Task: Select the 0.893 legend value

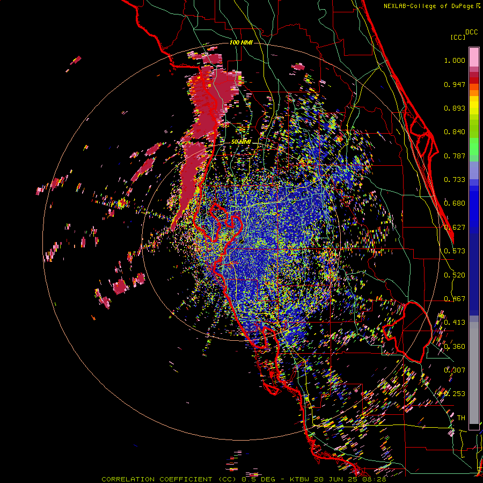Action: (x=455, y=108)
